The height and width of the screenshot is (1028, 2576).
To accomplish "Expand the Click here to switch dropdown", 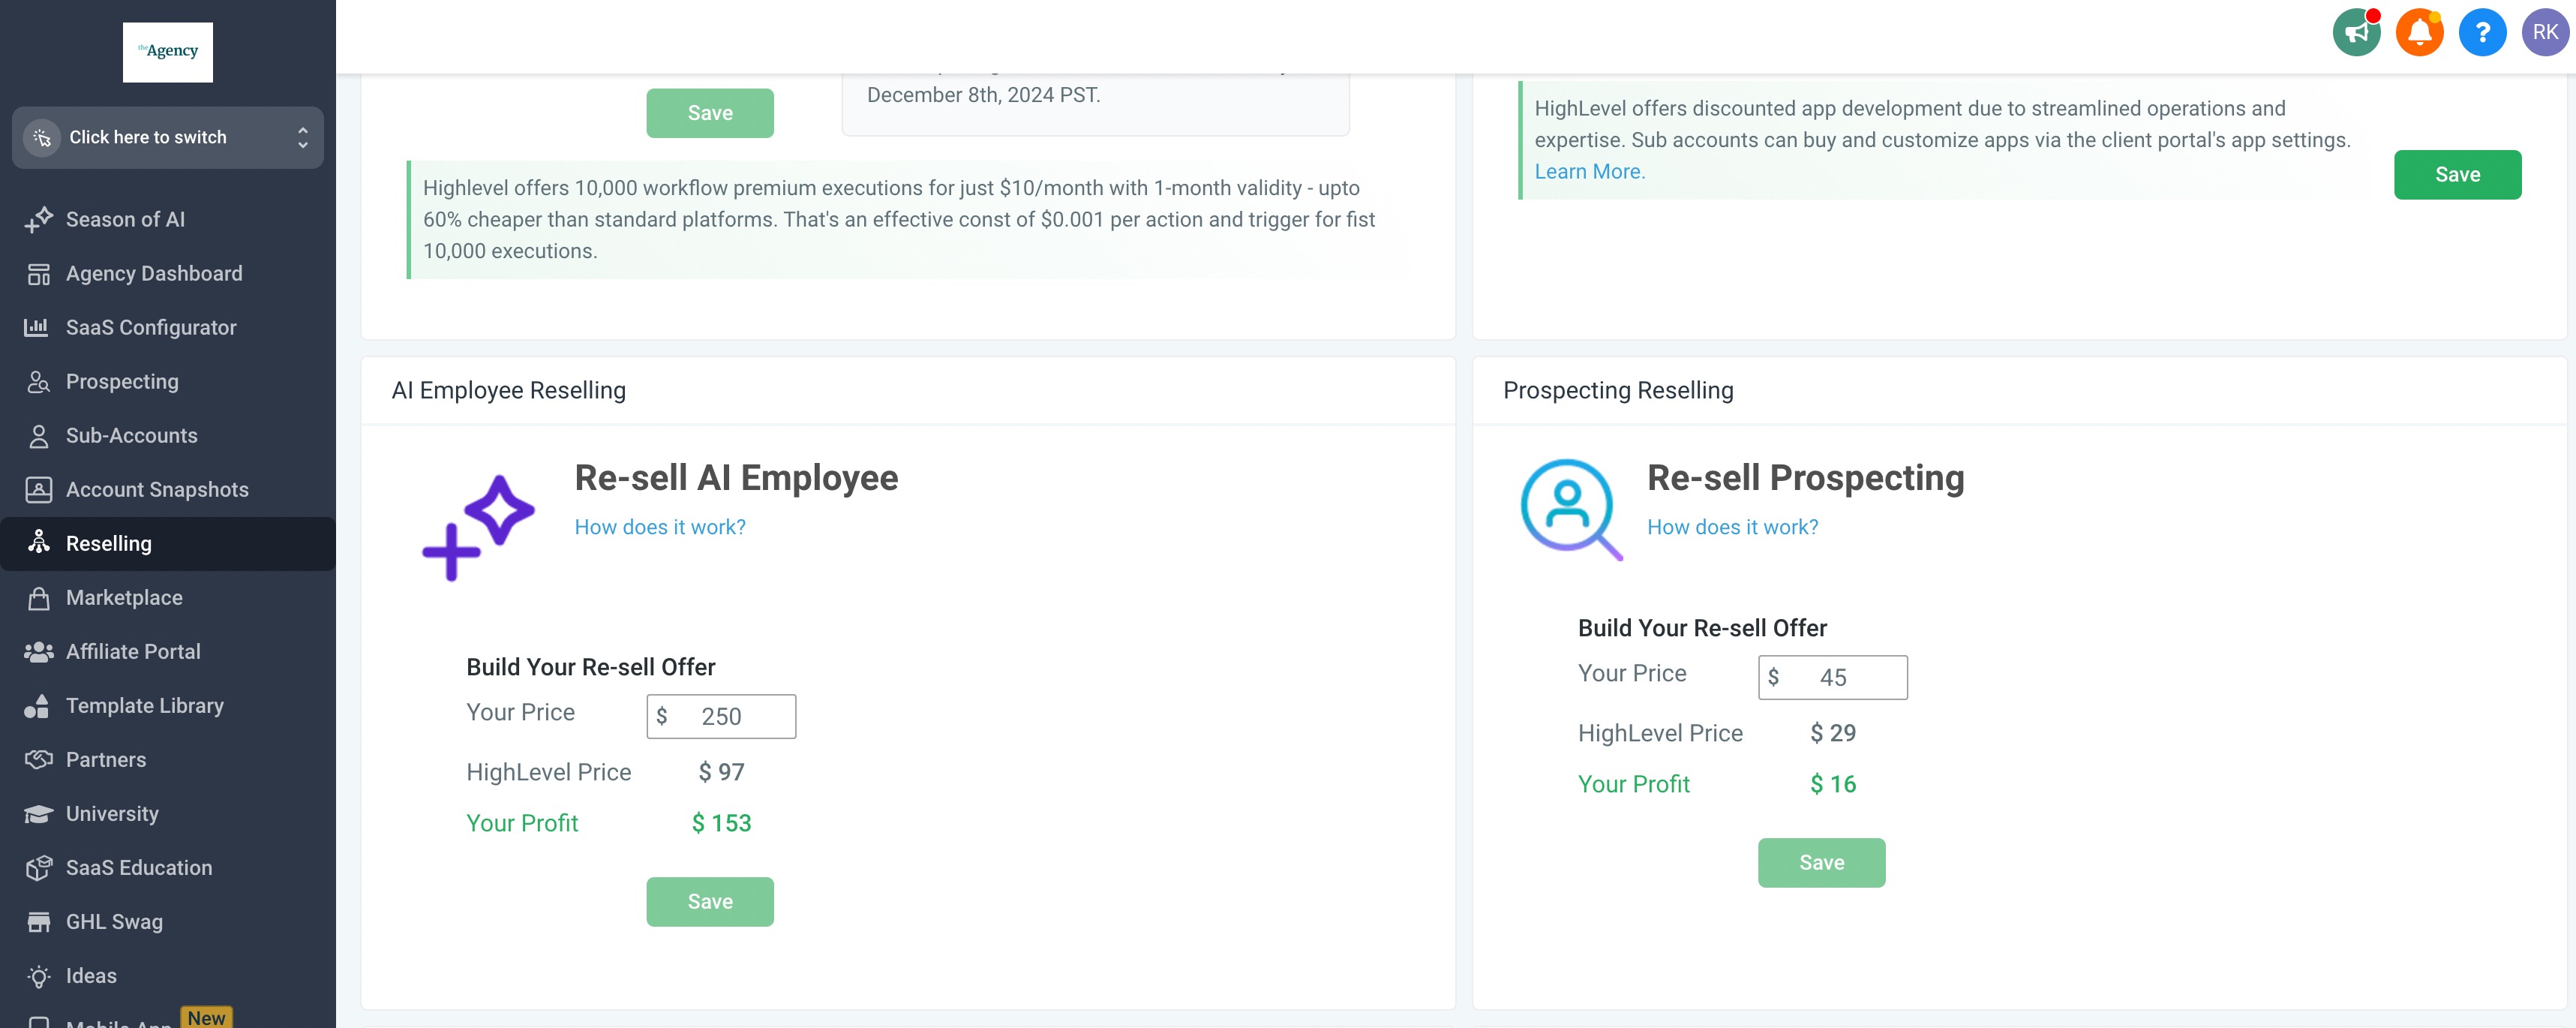I will [168, 138].
